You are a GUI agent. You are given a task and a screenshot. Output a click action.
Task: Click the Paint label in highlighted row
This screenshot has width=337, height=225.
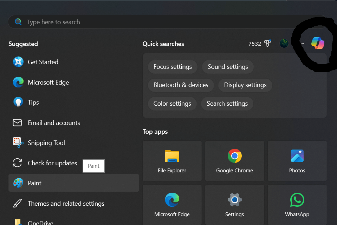(34, 183)
